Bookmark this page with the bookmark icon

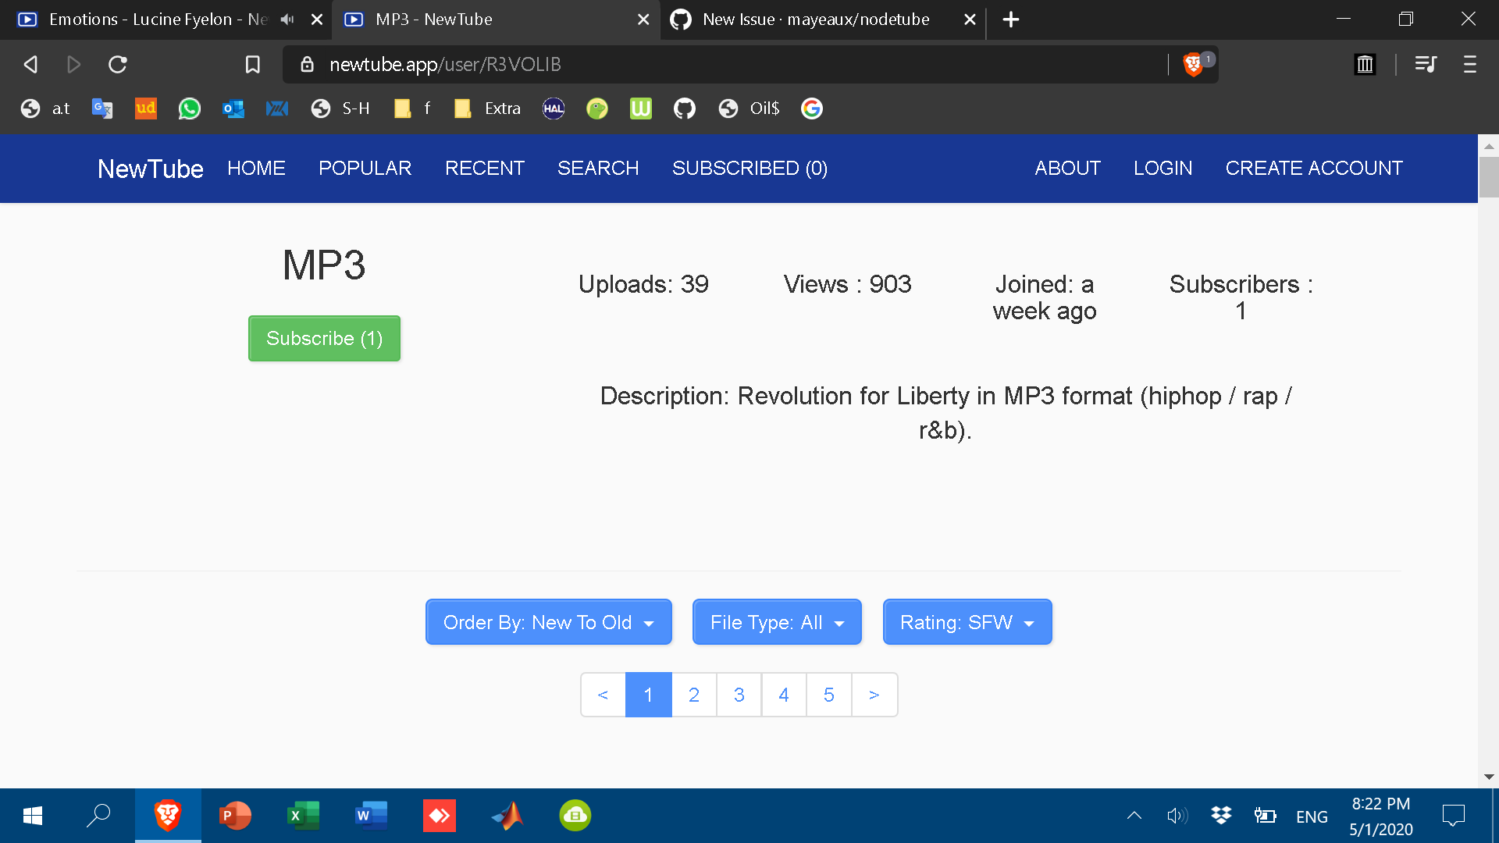(x=252, y=65)
